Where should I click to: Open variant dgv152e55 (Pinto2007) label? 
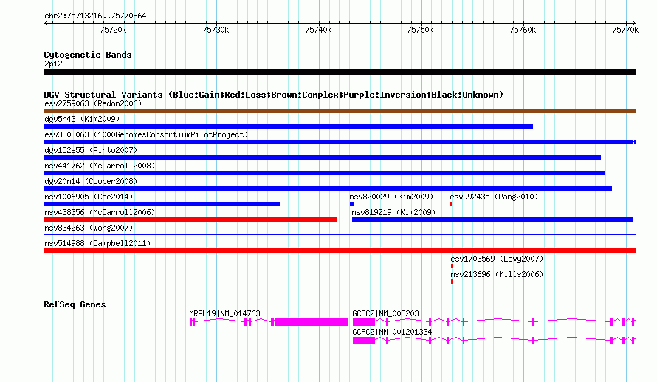(91, 150)
